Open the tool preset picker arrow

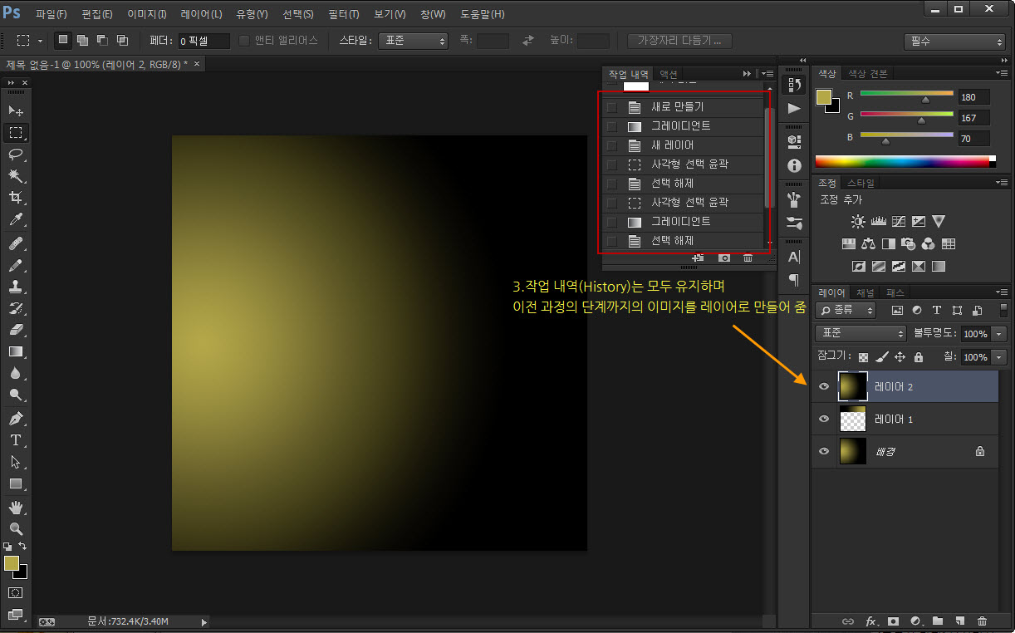coord(40,40)
